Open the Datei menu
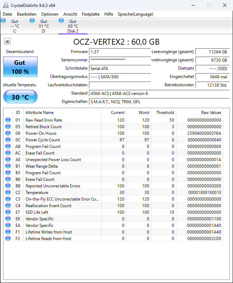The height and width of the screenshot is (283, 233). pyautogui.click(x=7, y=14)
